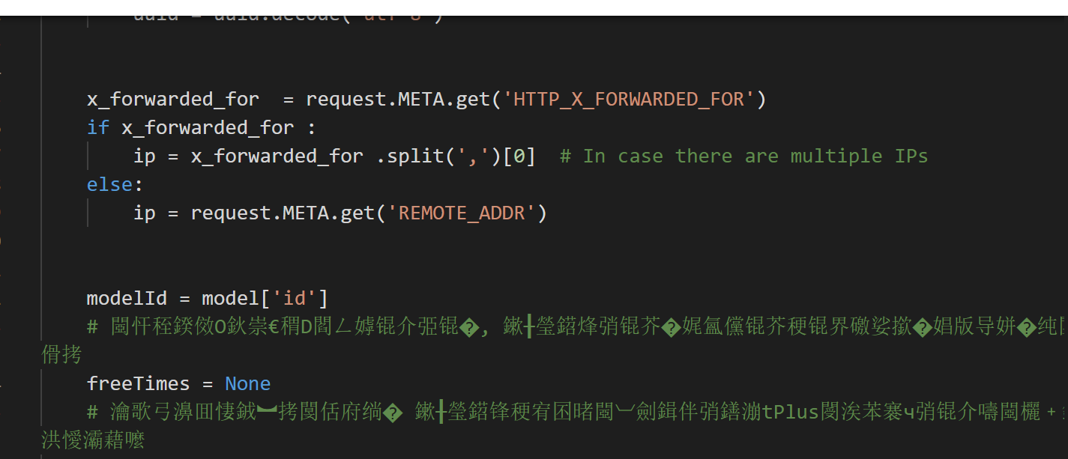Screen dimensions: 1068x459
Task: Click the wrapped garbled text below freeTimes comment
Action: 93,440
